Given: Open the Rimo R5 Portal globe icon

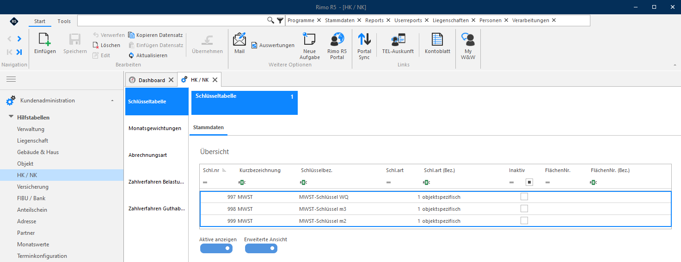Looking at the screenshot, I should point(337,39).
